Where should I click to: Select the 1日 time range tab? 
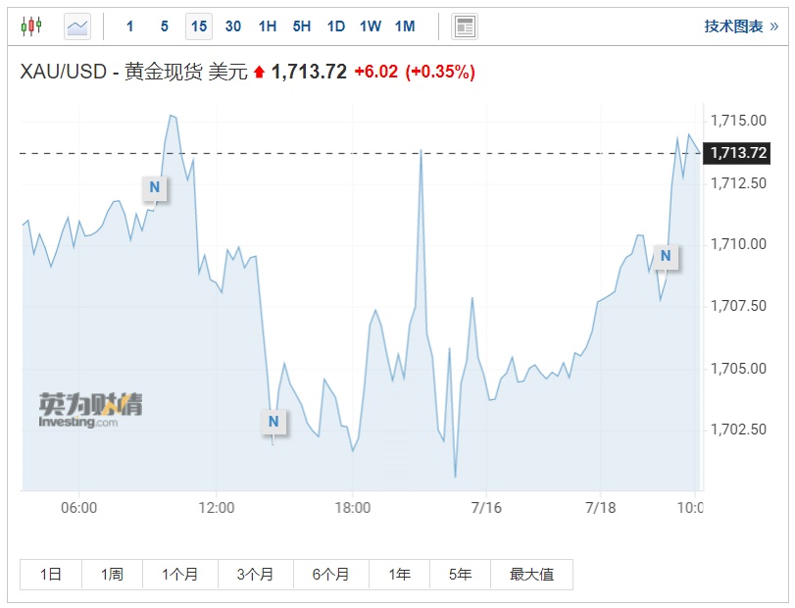[x=51, y=575]
